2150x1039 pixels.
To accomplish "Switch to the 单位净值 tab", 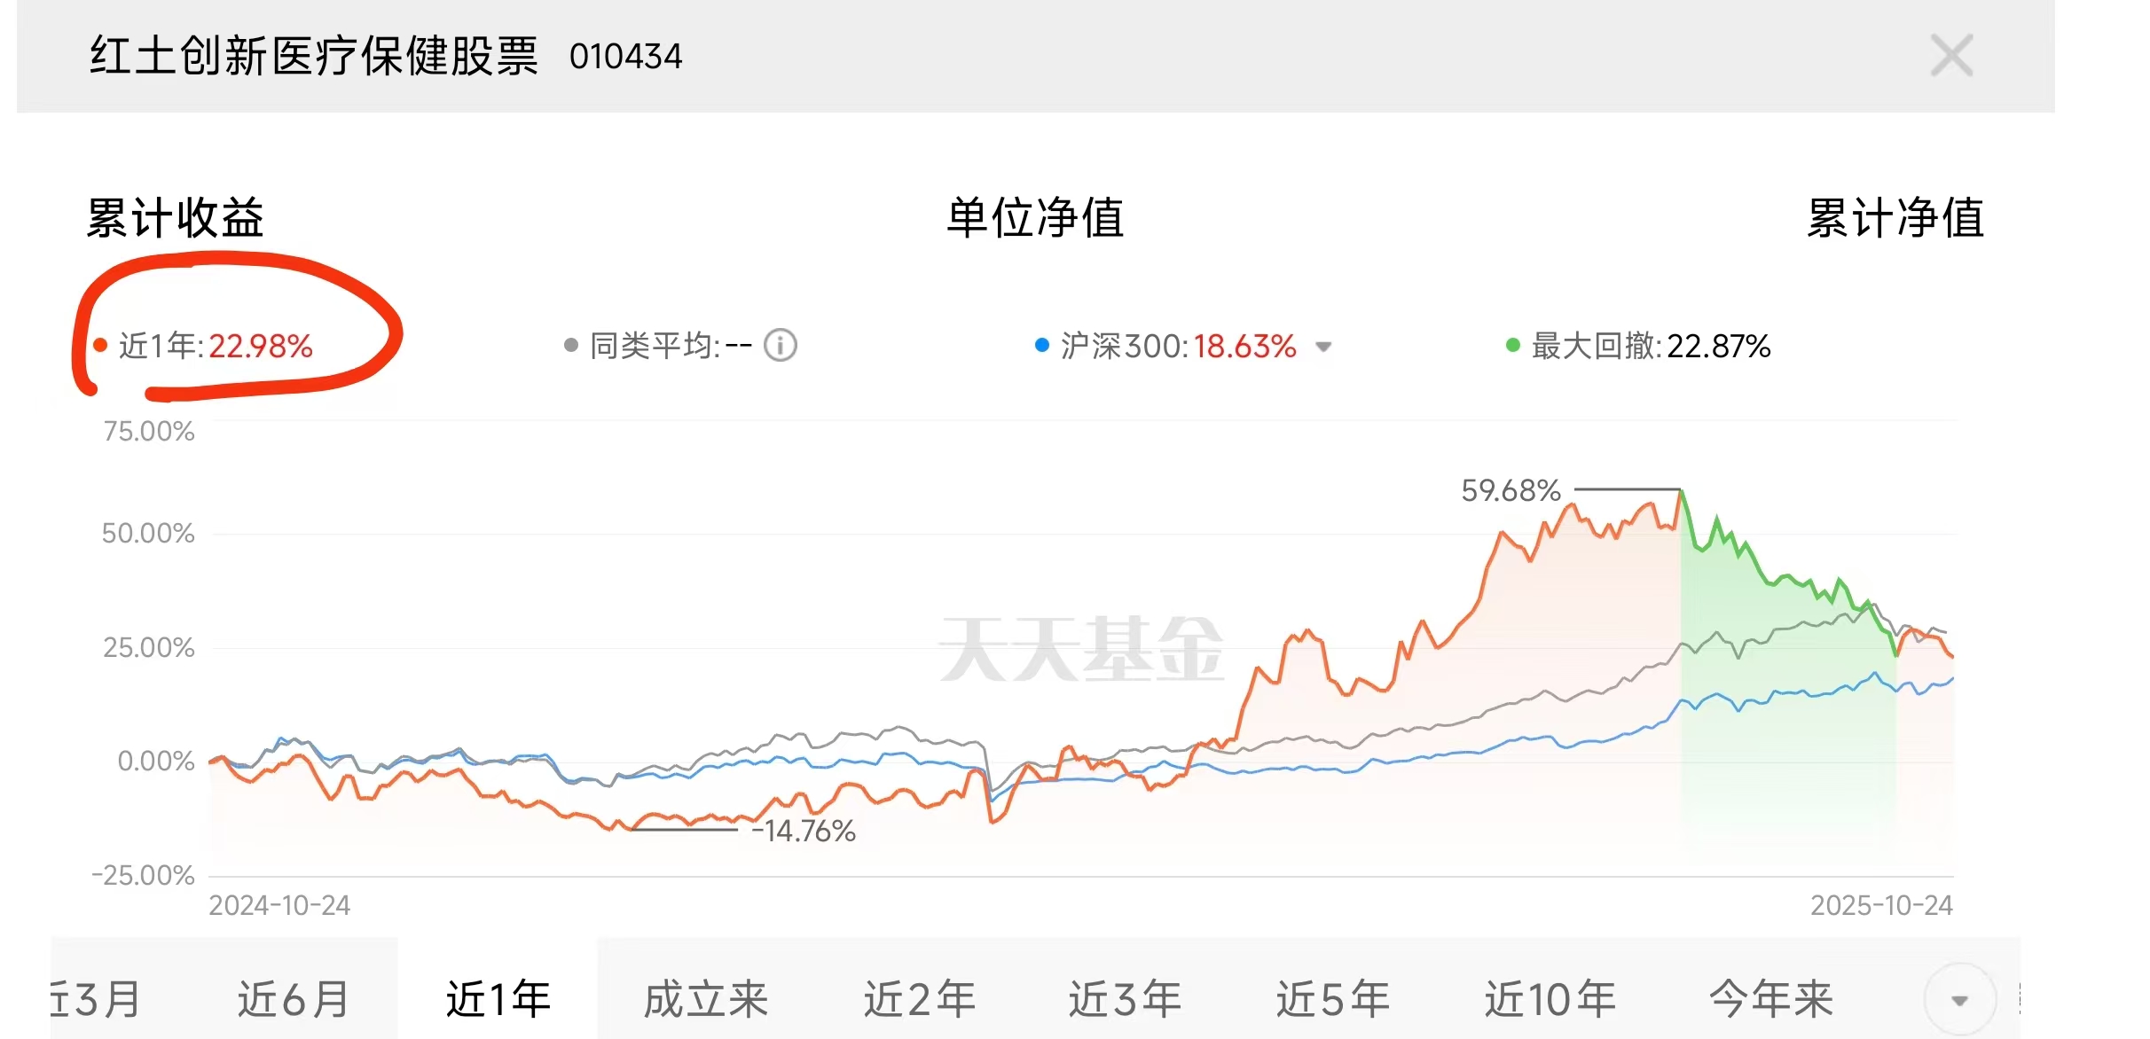I will click(x=1035, y=218).
